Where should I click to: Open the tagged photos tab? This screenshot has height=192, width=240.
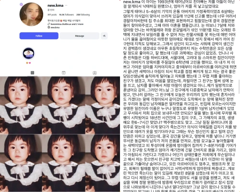95,73
